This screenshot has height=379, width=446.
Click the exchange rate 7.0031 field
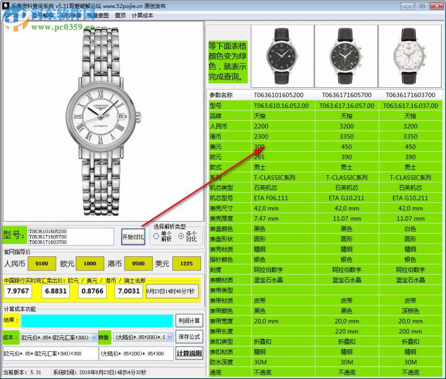click(129, 291)
